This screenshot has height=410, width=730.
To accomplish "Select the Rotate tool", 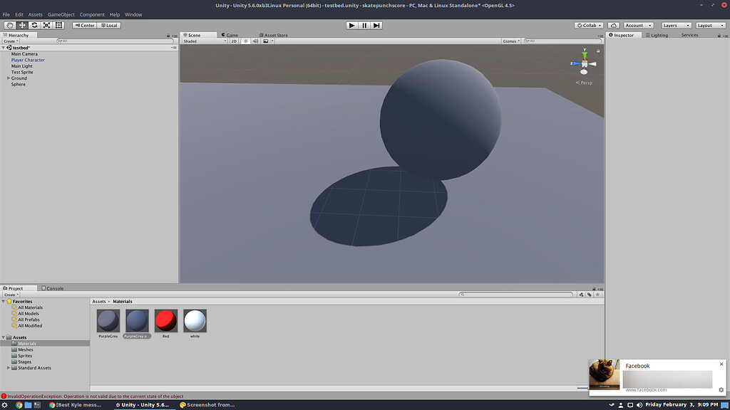I will [x=34, y=25].
